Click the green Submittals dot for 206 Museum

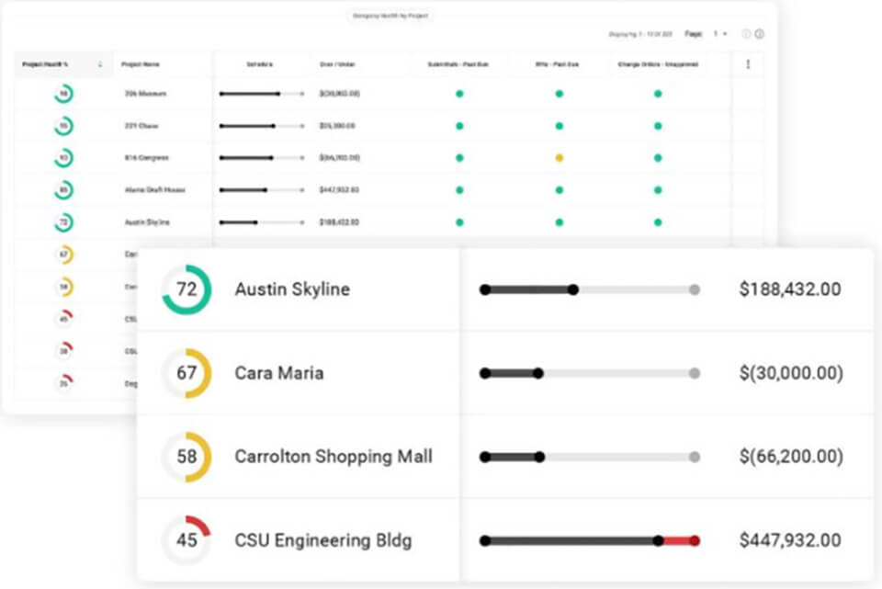[458, 94]
